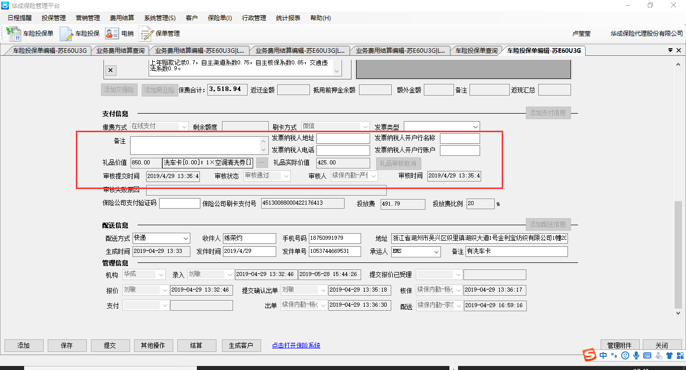The height and width of the screenshot is (370, 686).
Task: Click the ellipsis button beside gift details
Action: (262, 163)
